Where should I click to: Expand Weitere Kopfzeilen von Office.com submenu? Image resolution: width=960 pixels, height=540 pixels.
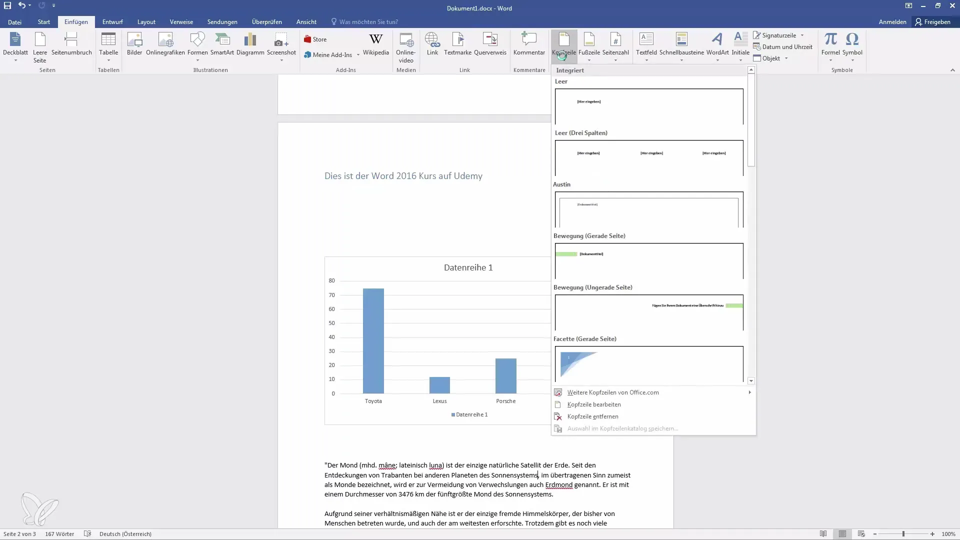point(653,392)
